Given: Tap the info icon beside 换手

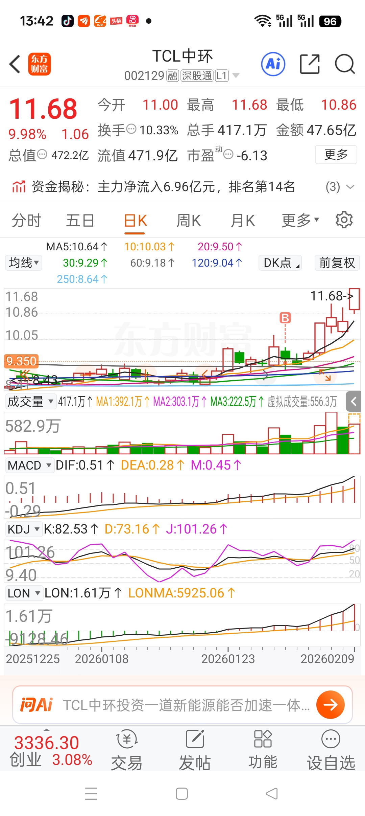Looking at the screenshot, I should coord(131,129).
